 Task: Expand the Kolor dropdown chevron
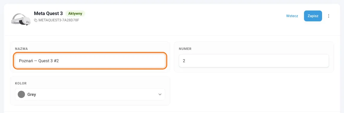point(160,94)
